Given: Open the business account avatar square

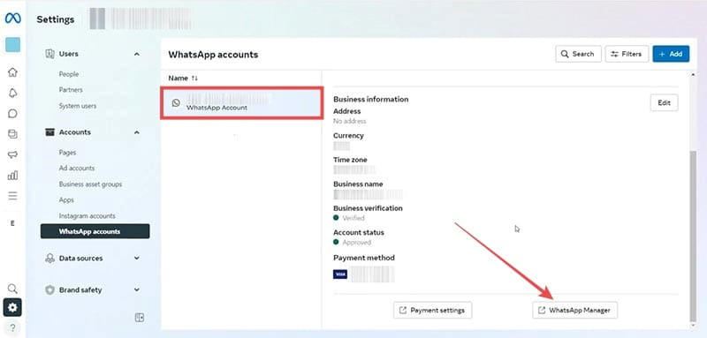Looking at the screenshot, I should (12, 45).
